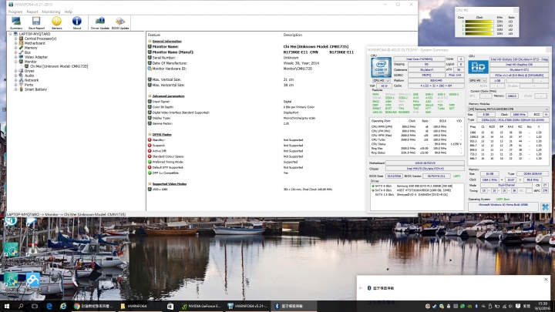The height and width of the screenshot is (312, 555).
Task: Launch BIOS Update from toolbar
Action: click(x=120, y=23)
